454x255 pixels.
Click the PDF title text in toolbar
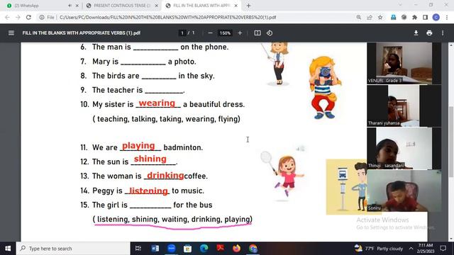pos(82,33)
